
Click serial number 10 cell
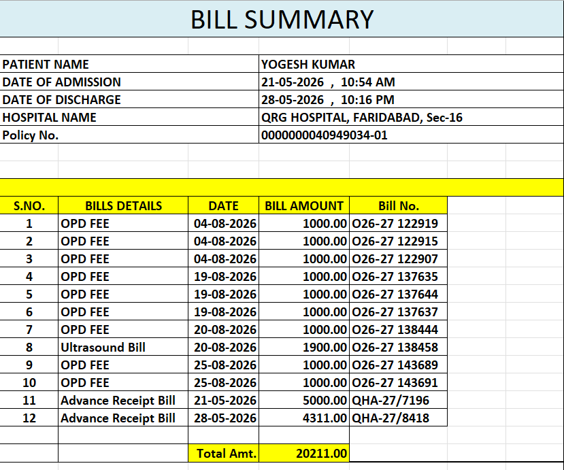pyautogui.click(x=29, y=382)
